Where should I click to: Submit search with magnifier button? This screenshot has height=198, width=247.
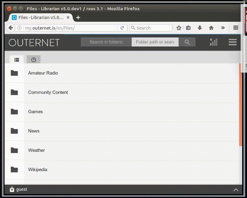pos(187,42)
